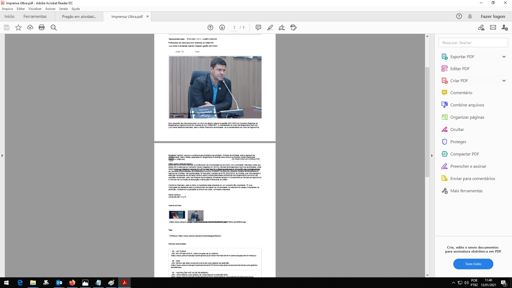Collapse the right tools pane arrow

pyautogui.click(x=432, y=155)
